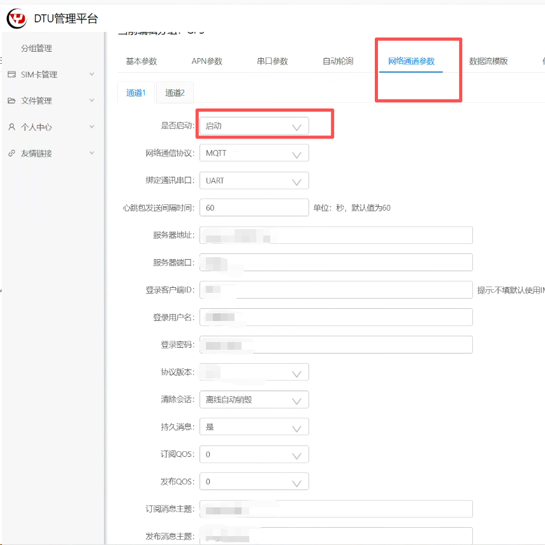
Task: Click the SIM卡管理 card icon
Action: click(x=11, y=75)
